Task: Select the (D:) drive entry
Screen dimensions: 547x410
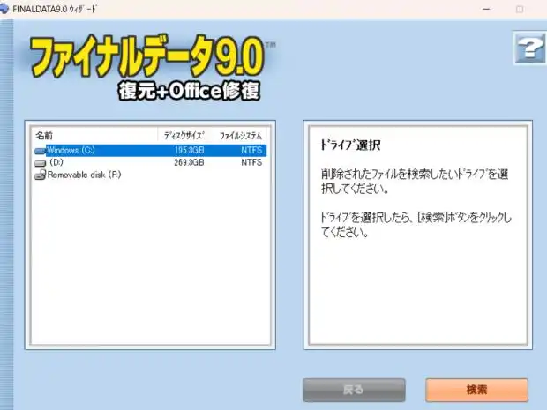Action: pyautogui.click(x=150, y=162)
